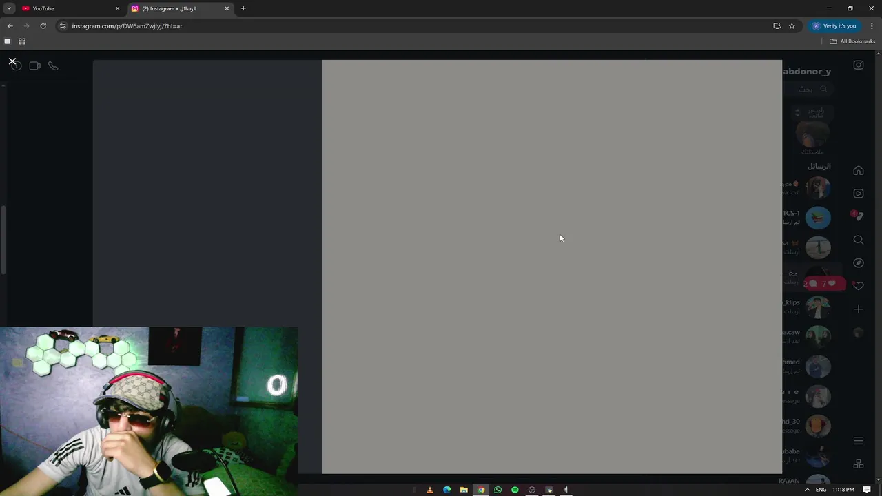
Task: Select the Instagram الرسائل browser tab
Action: (181, 8)
